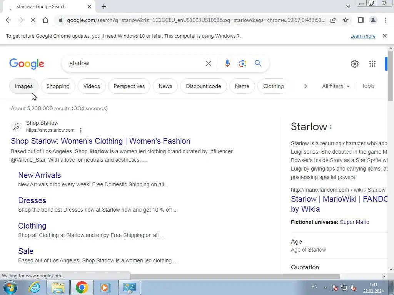This screenshot has height=295, width=394.
Task: Expand the Quotation section
Action: coord(339,267)
